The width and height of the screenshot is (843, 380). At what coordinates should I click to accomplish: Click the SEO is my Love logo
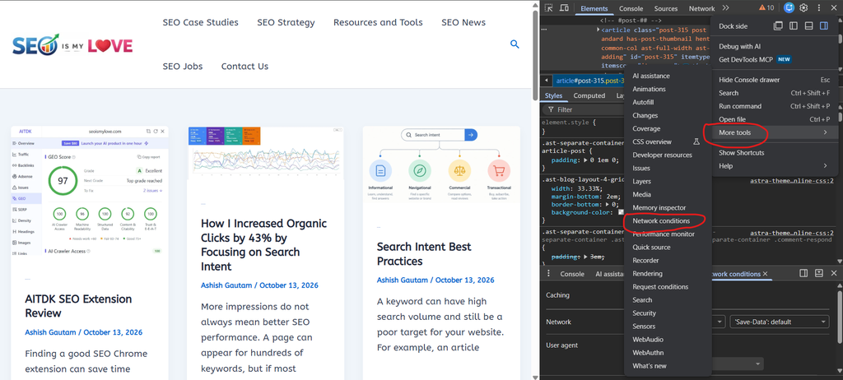(x=72, y=45)
